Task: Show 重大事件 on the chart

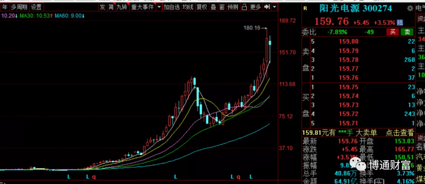Action: [142, 7]
